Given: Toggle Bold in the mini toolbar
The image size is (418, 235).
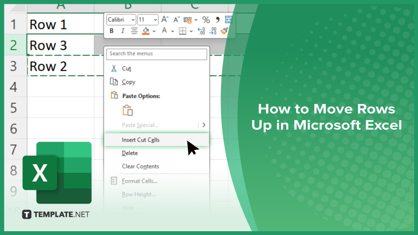Looking at the screenshot, I should [x=112, y=31].
